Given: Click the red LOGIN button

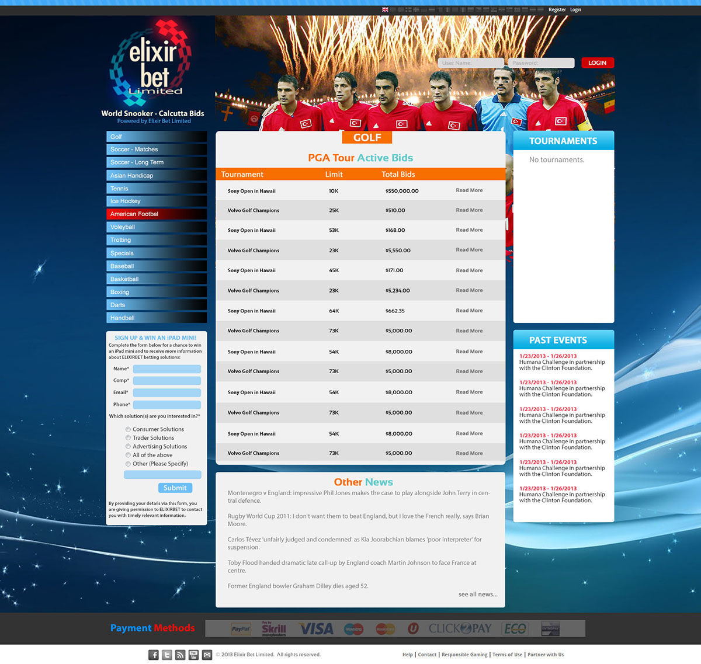Looking at the screenshot, I should tap(598, 63).
